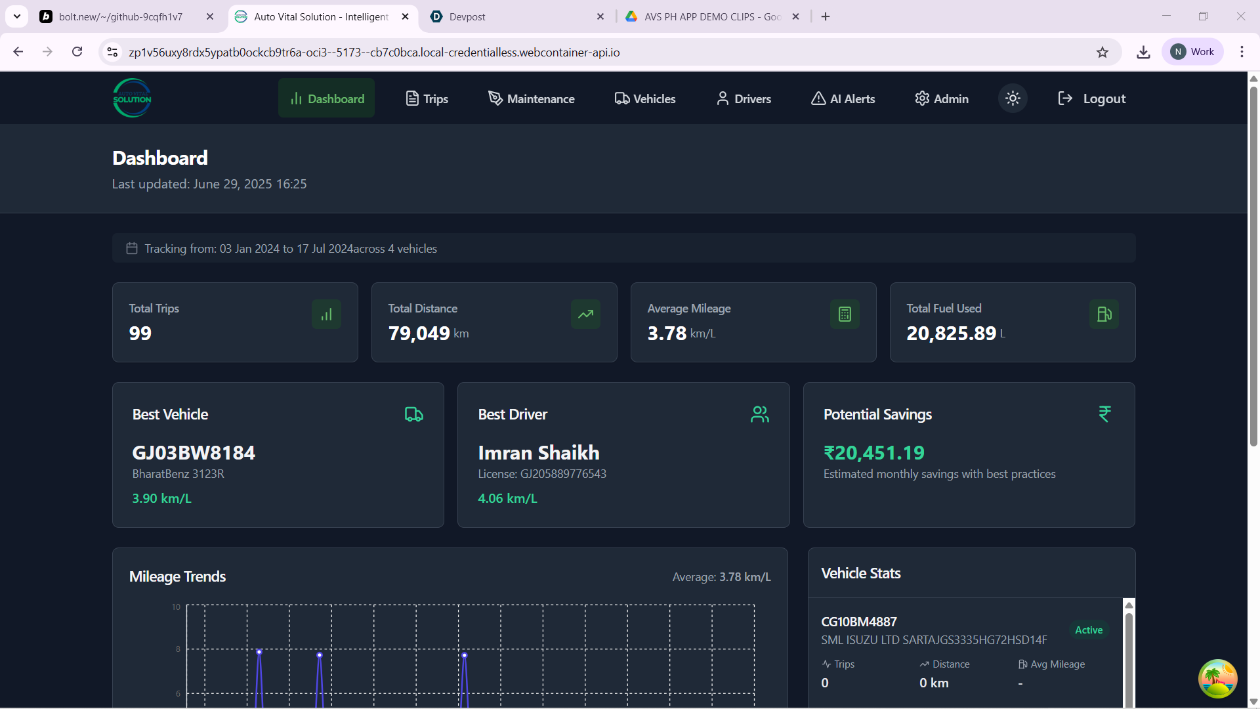
Task: Bookmark this page with the star icon
Action: [x=1102, y=52]
